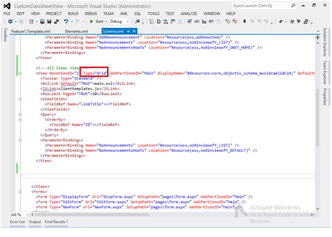
Task: Collapse the Forms code block
Action: coord(20,192)
